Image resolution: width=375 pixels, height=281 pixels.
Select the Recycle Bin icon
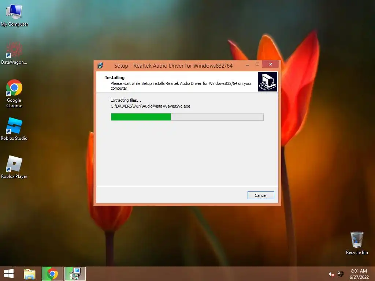pos(357,243)
